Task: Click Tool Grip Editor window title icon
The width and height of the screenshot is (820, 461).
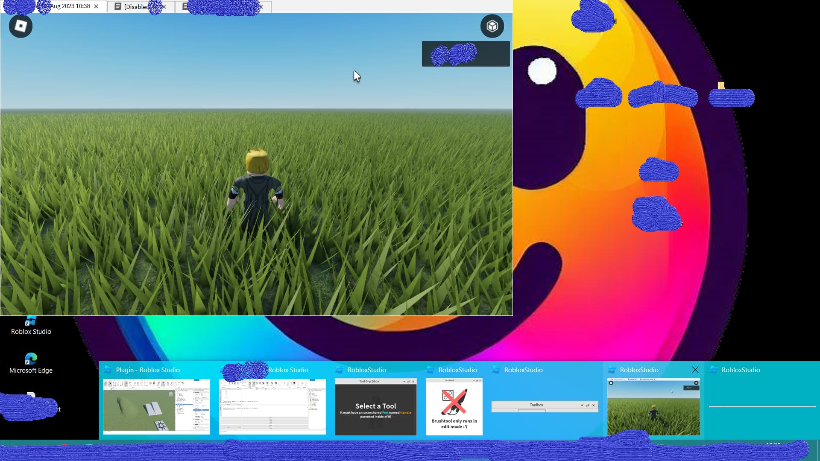Action: coord(340,370)
